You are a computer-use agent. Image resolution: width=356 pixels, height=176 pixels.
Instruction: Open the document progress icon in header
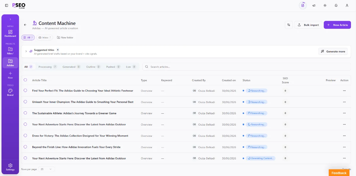point(303,5)
